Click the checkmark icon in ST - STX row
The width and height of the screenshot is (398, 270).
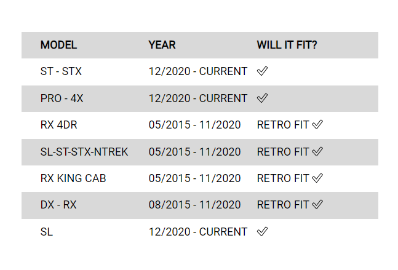click(263, 71)
